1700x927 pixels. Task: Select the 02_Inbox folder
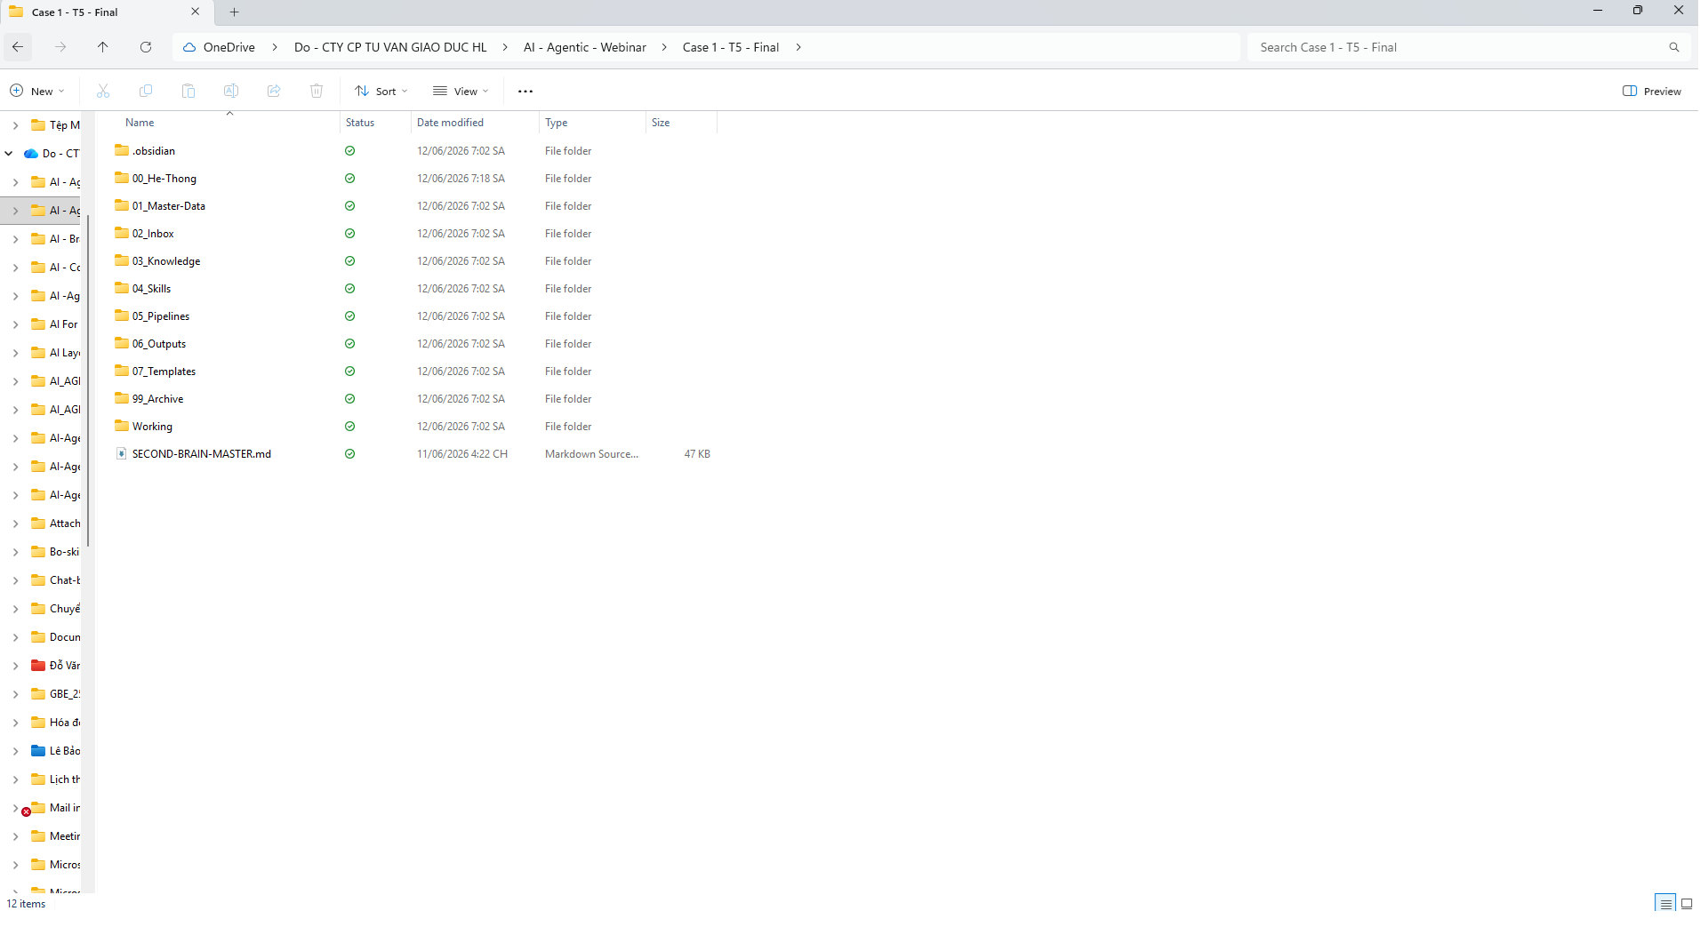(153, 233)
